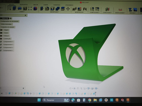Activate the PS 5 v14 root radio button
Screen dimensions: 142x106
(11, 18)
